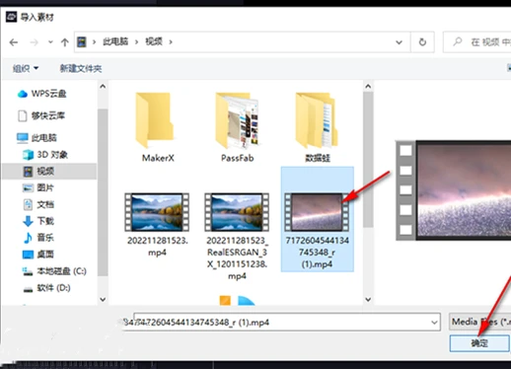Select the 202211281523_RealESRGAN_3X video thumbnail
Image resolution: width=511 pixels, height=369 pixels.
[x=237, y=212]
